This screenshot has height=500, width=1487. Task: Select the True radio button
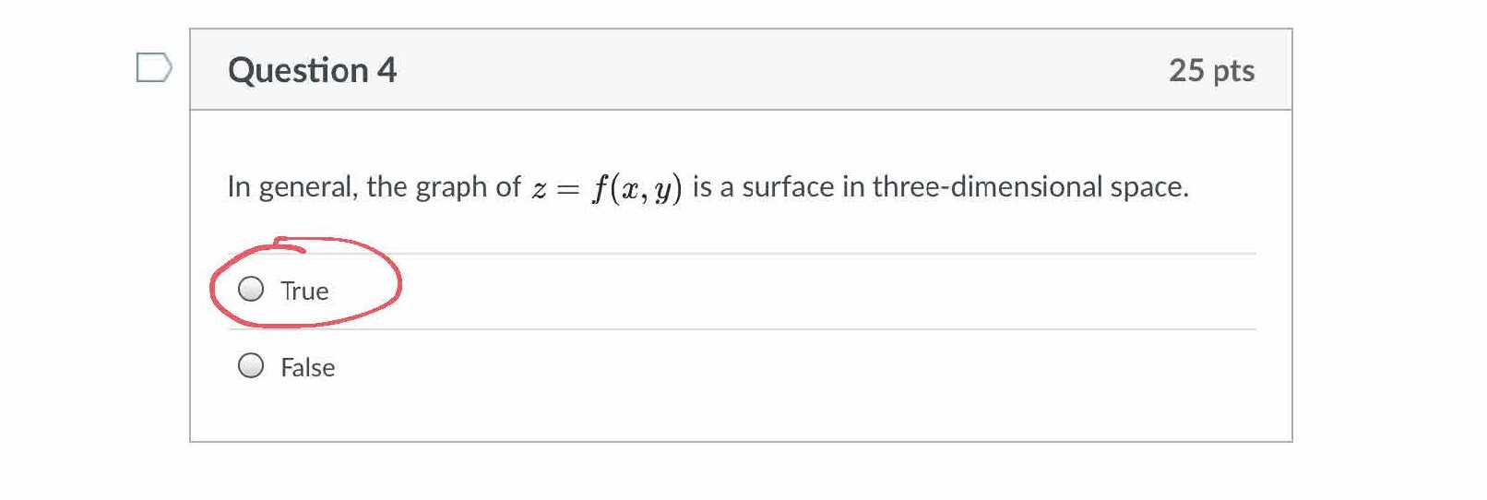click(251, 290)
